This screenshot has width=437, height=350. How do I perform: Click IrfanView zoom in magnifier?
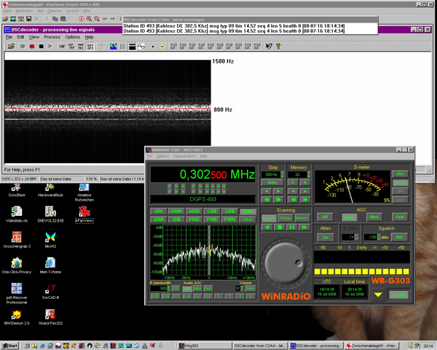click(x=89, y=19)
